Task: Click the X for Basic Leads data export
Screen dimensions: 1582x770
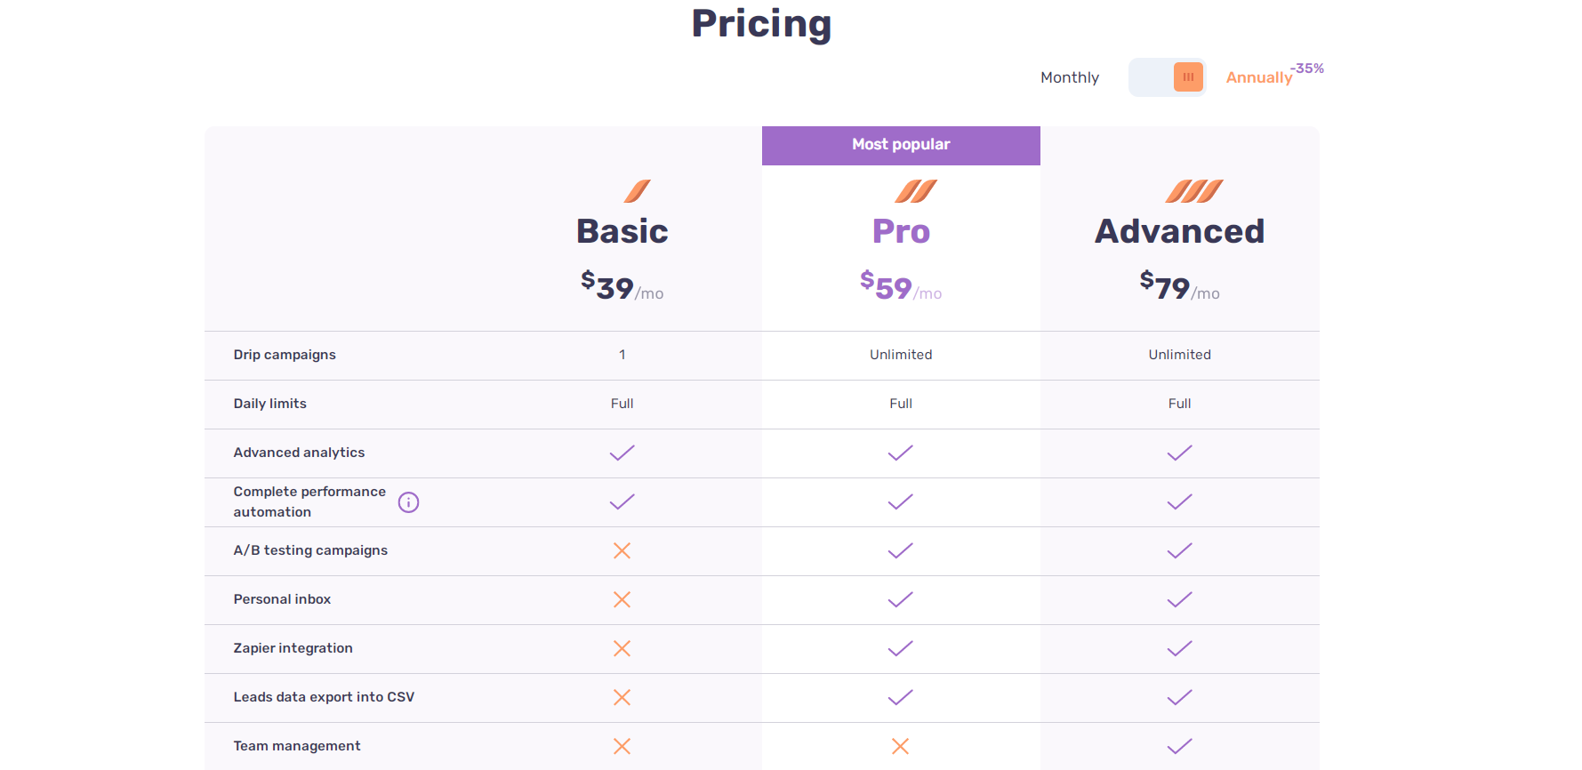Action: coord(622,697)
